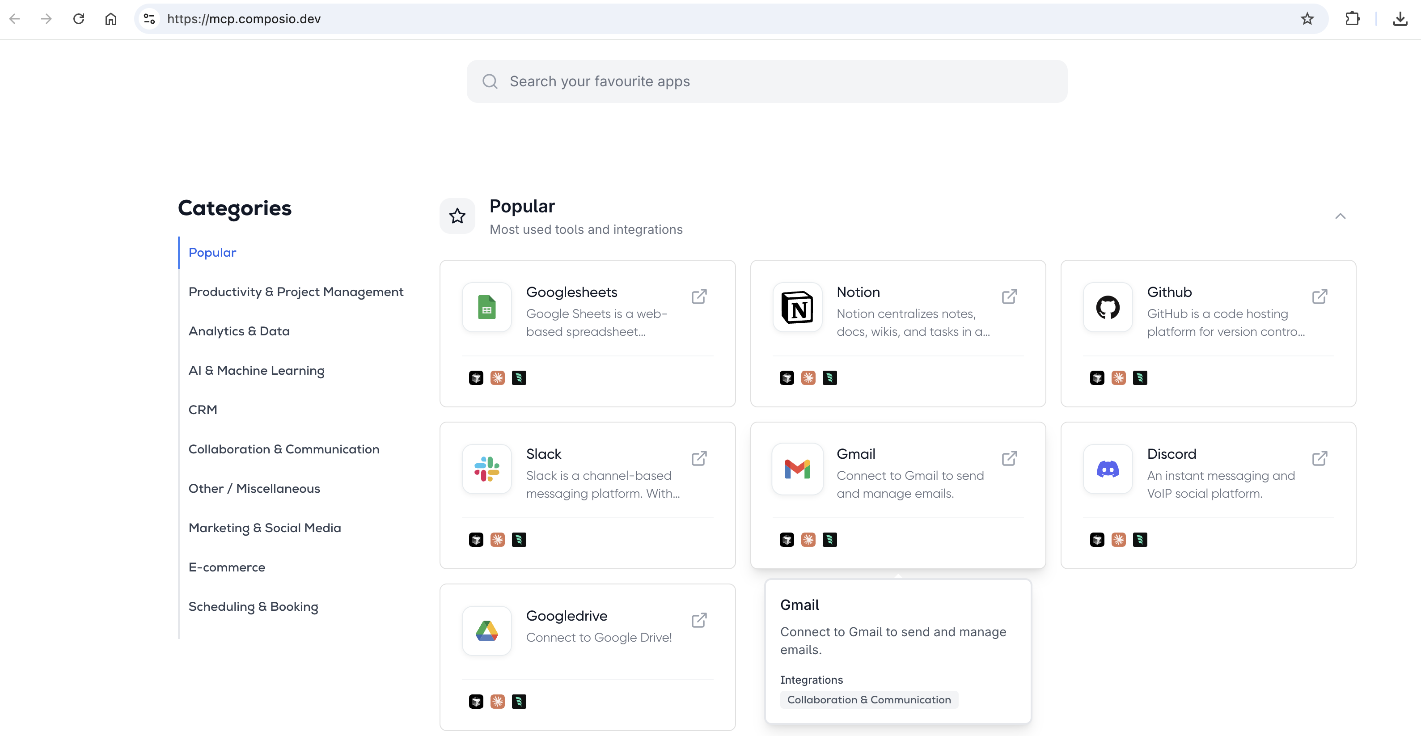Click the Windsurf icon on the Github card
1421x736 pixels.
point(1140,378)
